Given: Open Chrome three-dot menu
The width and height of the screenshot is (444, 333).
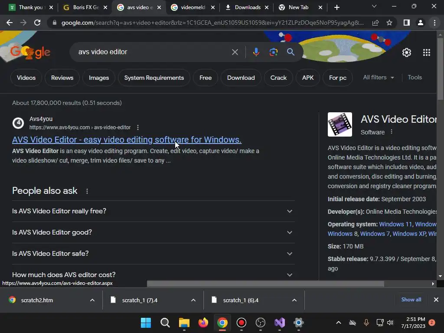Looking at the screenshot, I should pyautogui.click(x=434, y=23).
